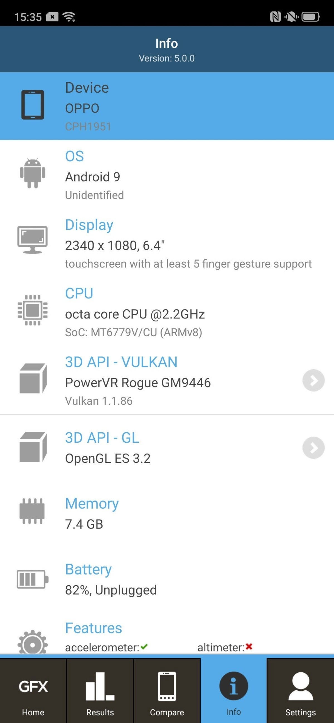Tap the Android robot OS icon

click(33, 173)
